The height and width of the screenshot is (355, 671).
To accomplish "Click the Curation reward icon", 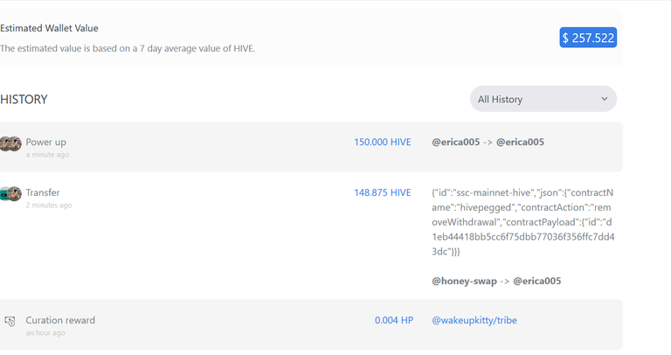I will point(10,321).
